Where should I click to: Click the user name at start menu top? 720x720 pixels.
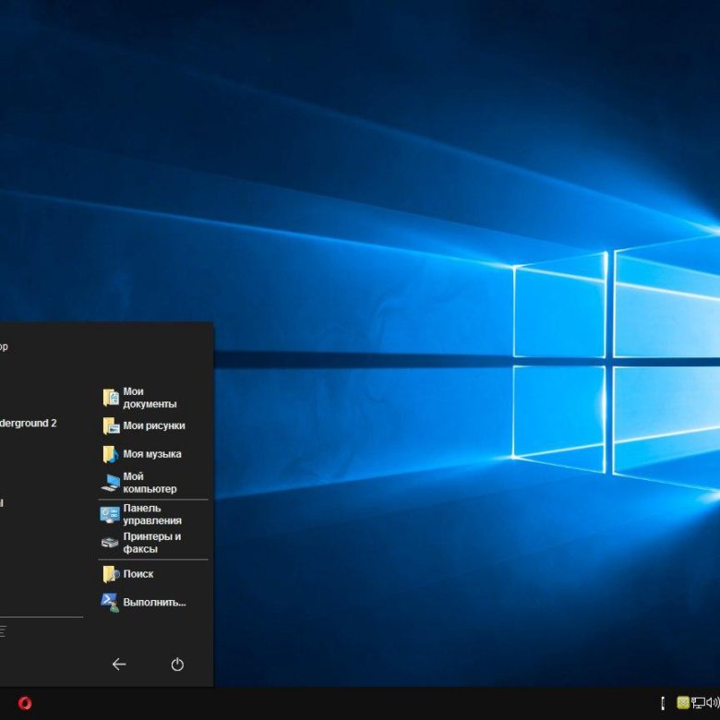(4, 347)
